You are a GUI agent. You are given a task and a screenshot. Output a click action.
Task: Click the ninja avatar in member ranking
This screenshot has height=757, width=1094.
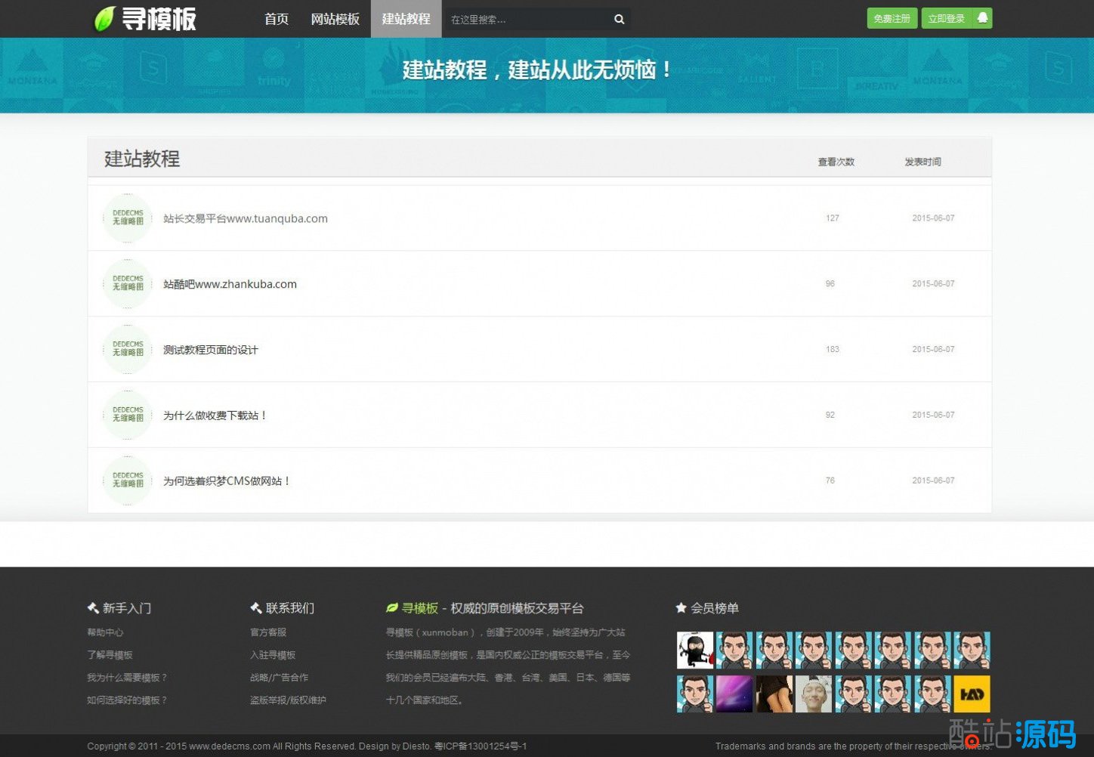pos(694,650)
